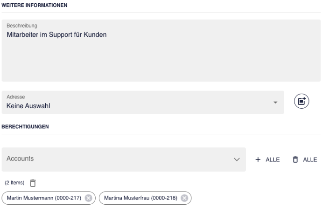Click the WEITERE INFORMATIONEN section heading
Viewport: 322px width, 208px height.
point(34,5)
